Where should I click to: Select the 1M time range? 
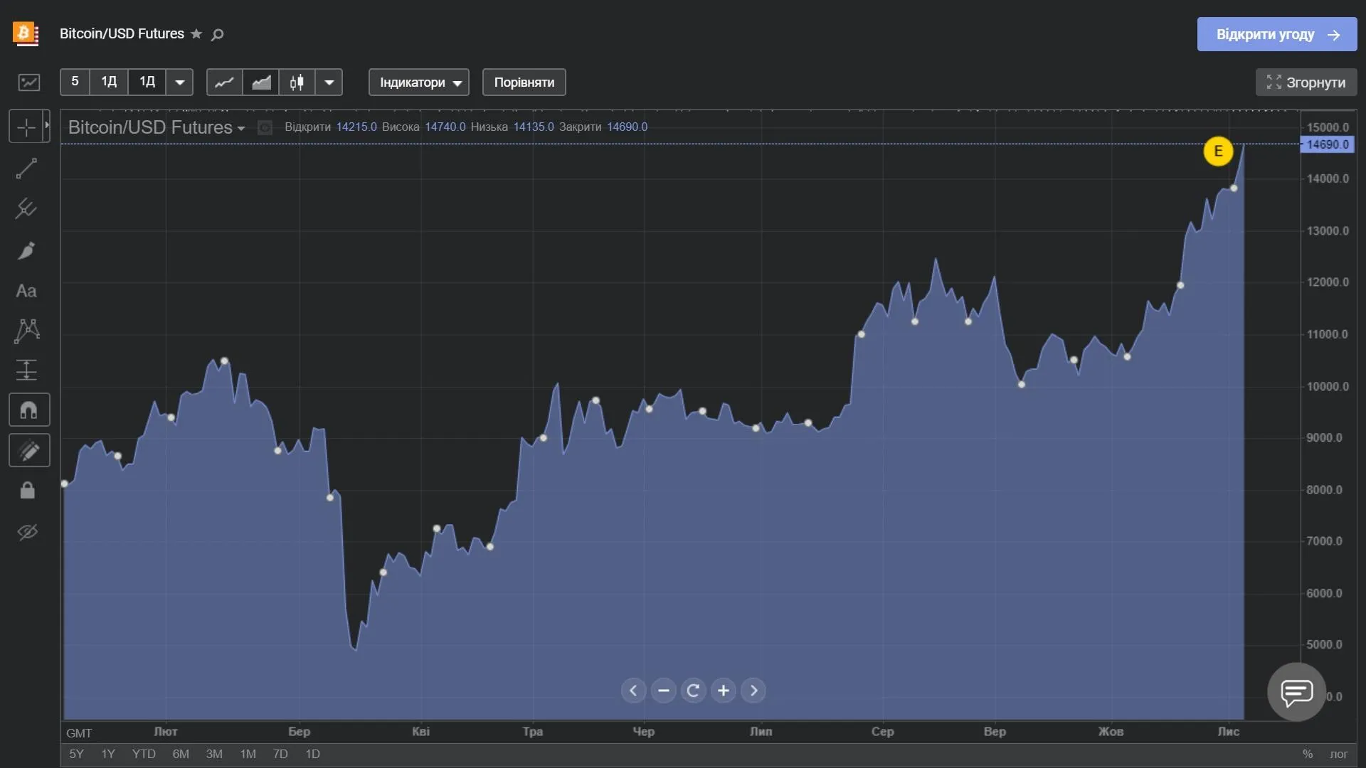pyautogui.click(x=248, y=754)
